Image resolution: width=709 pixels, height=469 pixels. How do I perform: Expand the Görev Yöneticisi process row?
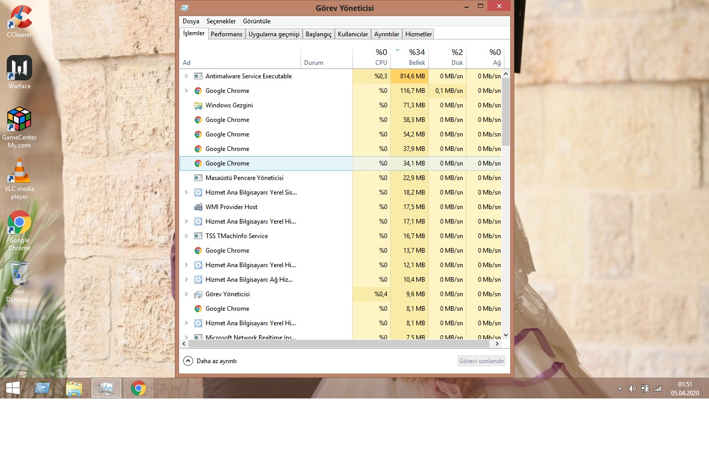[186, 294]
